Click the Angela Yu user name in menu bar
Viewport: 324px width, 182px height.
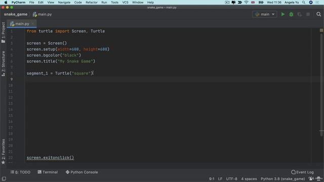coord(292,3)
